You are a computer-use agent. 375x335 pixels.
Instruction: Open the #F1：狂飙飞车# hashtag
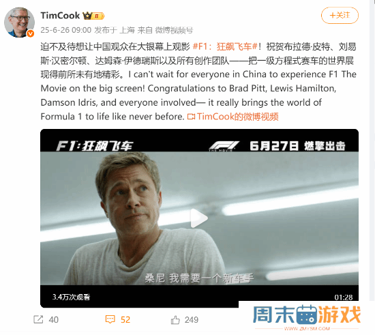[x=225, y=46]
